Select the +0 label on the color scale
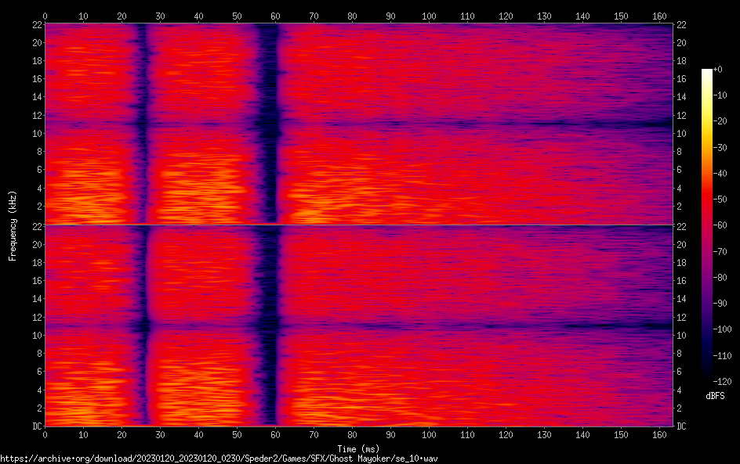 point(718,70)
